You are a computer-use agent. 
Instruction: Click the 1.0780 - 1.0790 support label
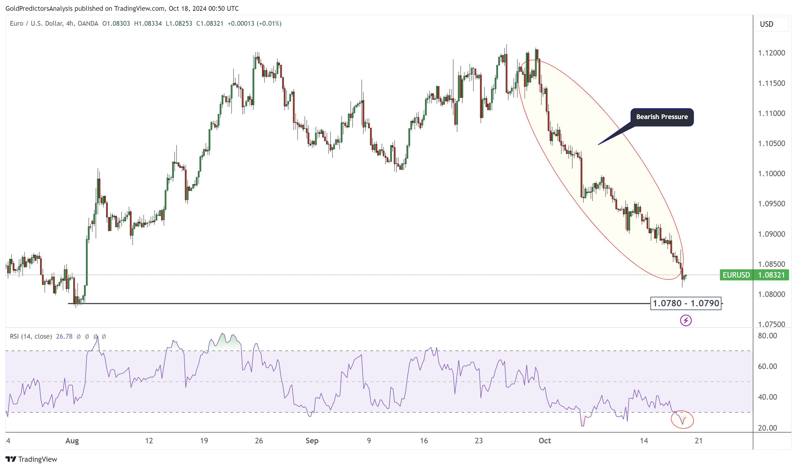tap(685, 303)
